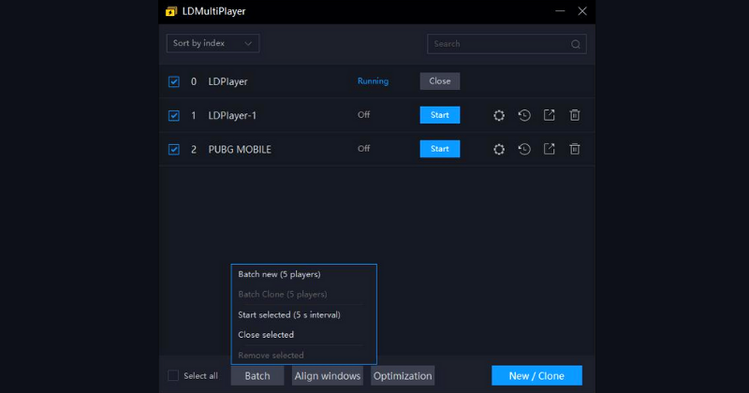Start the PUBG MOBILE instance

(x=439, y=149)
